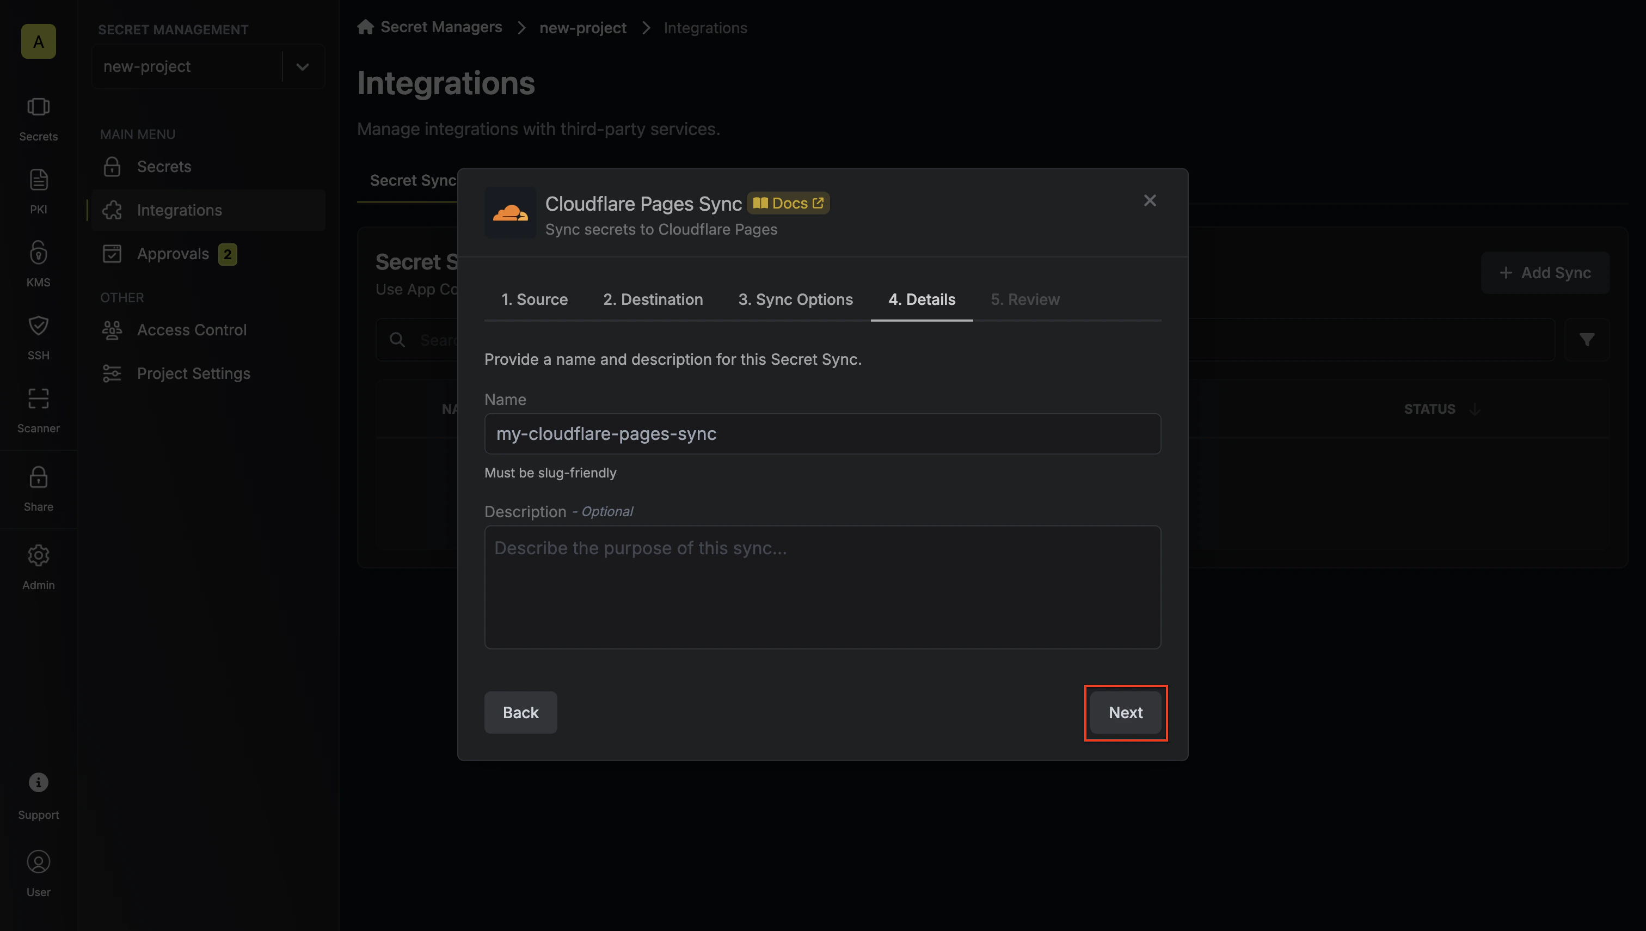Screen dimensions: 1646x931
Task: Click the filter funnel icon
Action: coord(1587,340)
